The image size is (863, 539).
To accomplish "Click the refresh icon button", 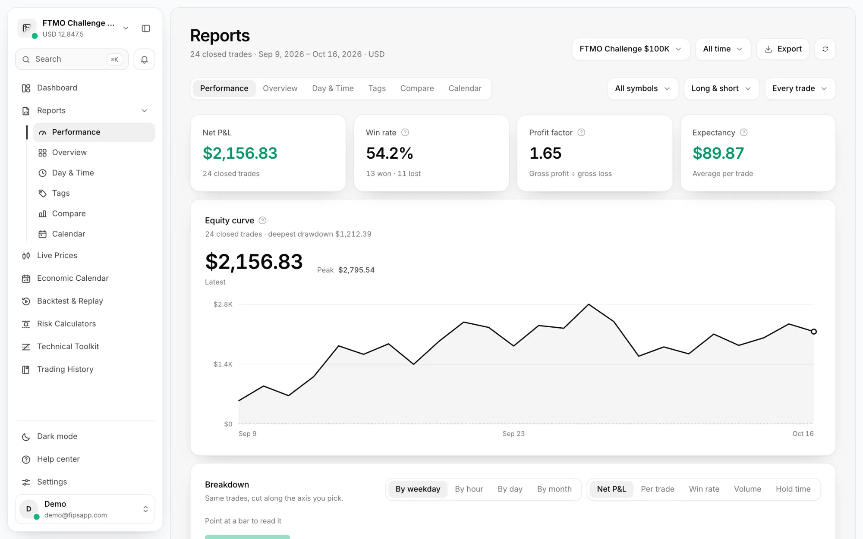I will [825, 49].
